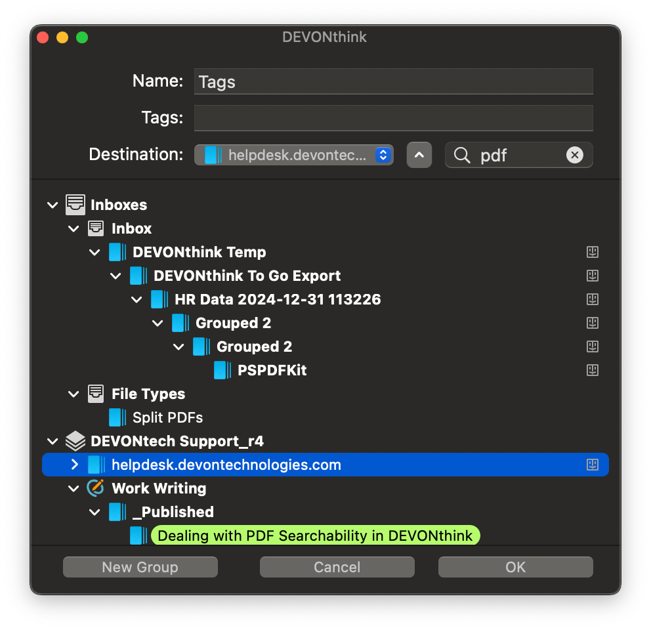The width and height of the screenshot is (651, 630).
Task: Click folder icon beside Dealing with PDF Searchability
Action: (138, 535)
